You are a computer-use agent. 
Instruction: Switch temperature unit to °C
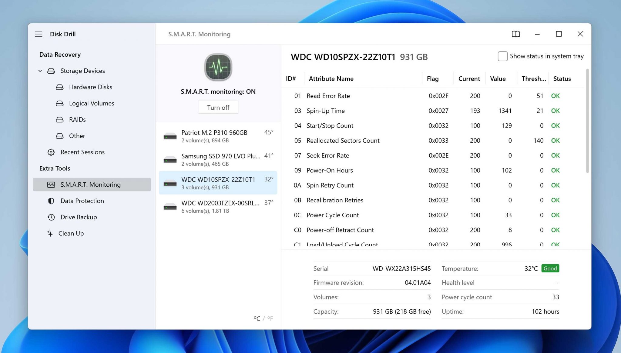tap(257, 318)
